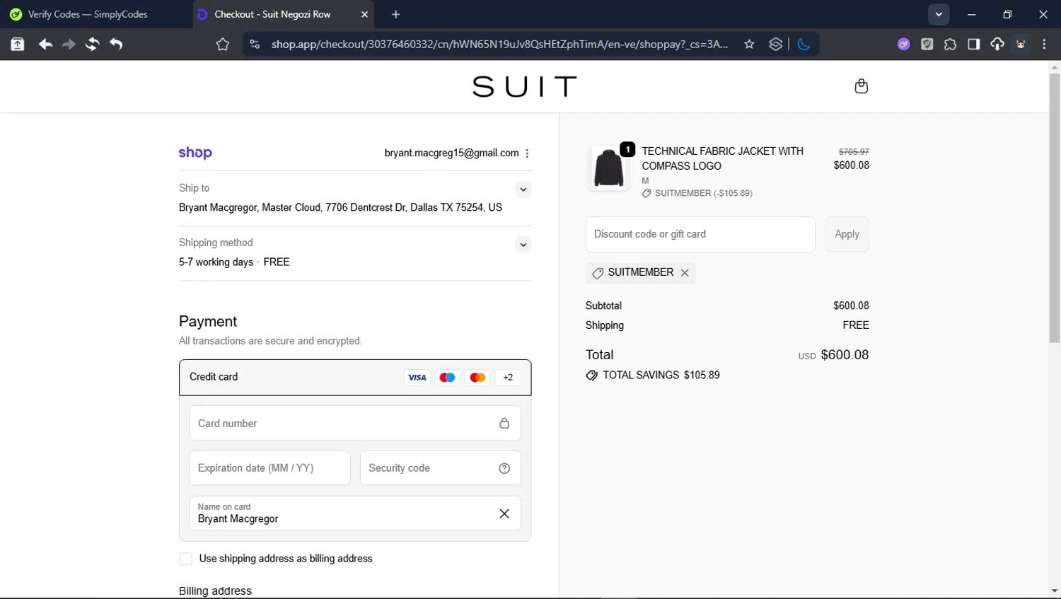Reload the checkout page
Screen dimensions: 1061x599
click(92, 45)
